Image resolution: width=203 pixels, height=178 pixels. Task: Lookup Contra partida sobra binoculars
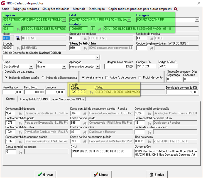pyautogui.click(x=85, y=132)
